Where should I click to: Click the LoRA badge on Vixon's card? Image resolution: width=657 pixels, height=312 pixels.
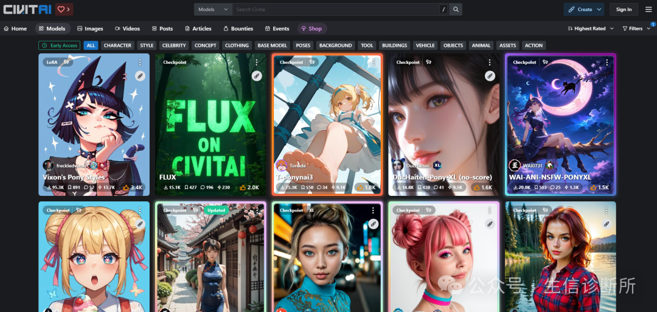tap(52, 62)
